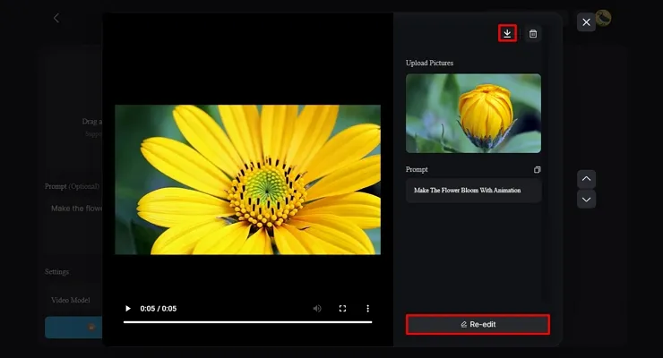
Task: Open the user avatar in the top-right corner
Action: click(604, 18)
